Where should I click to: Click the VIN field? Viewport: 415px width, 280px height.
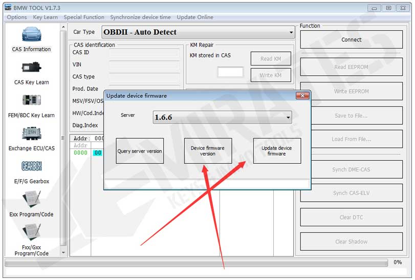(144, 65)
